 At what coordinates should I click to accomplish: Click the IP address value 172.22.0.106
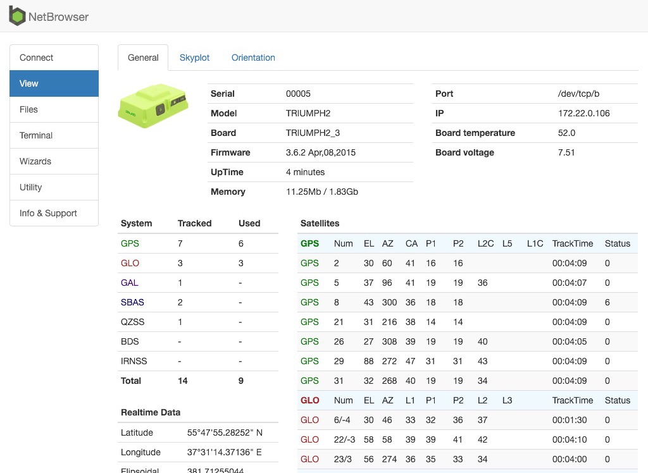583,113
